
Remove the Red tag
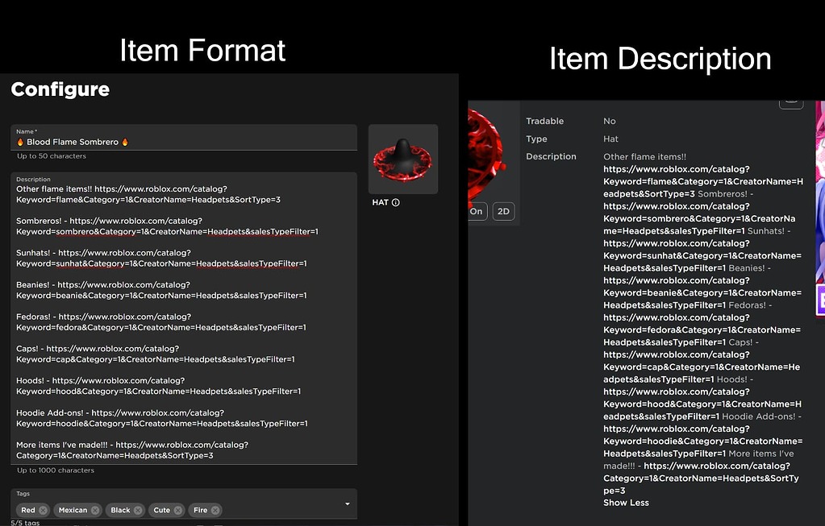[x=43, y=510]
